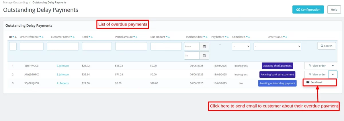
Task: Click the From purchase date field
Action: point(192,46)
